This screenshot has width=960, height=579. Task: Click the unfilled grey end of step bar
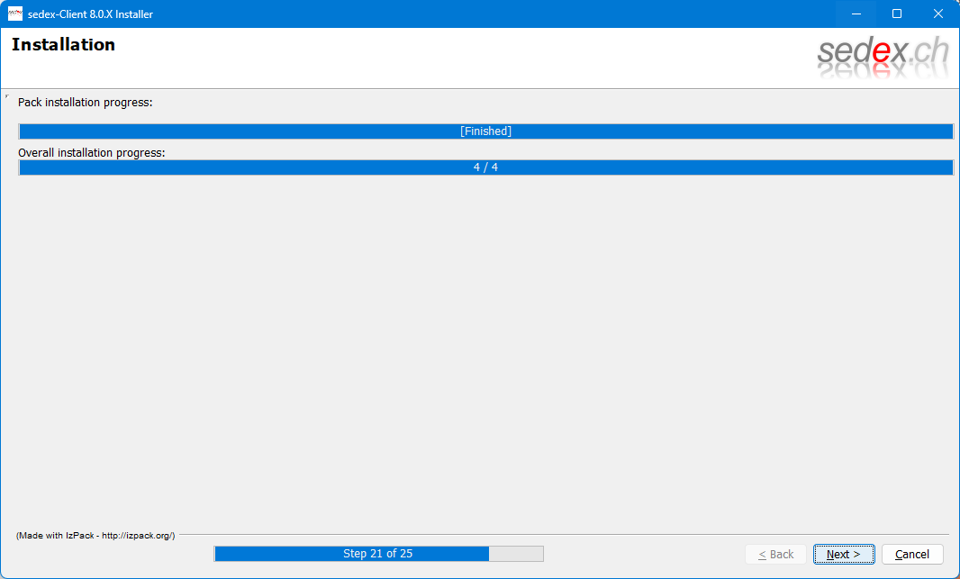(x=516, y=554)
